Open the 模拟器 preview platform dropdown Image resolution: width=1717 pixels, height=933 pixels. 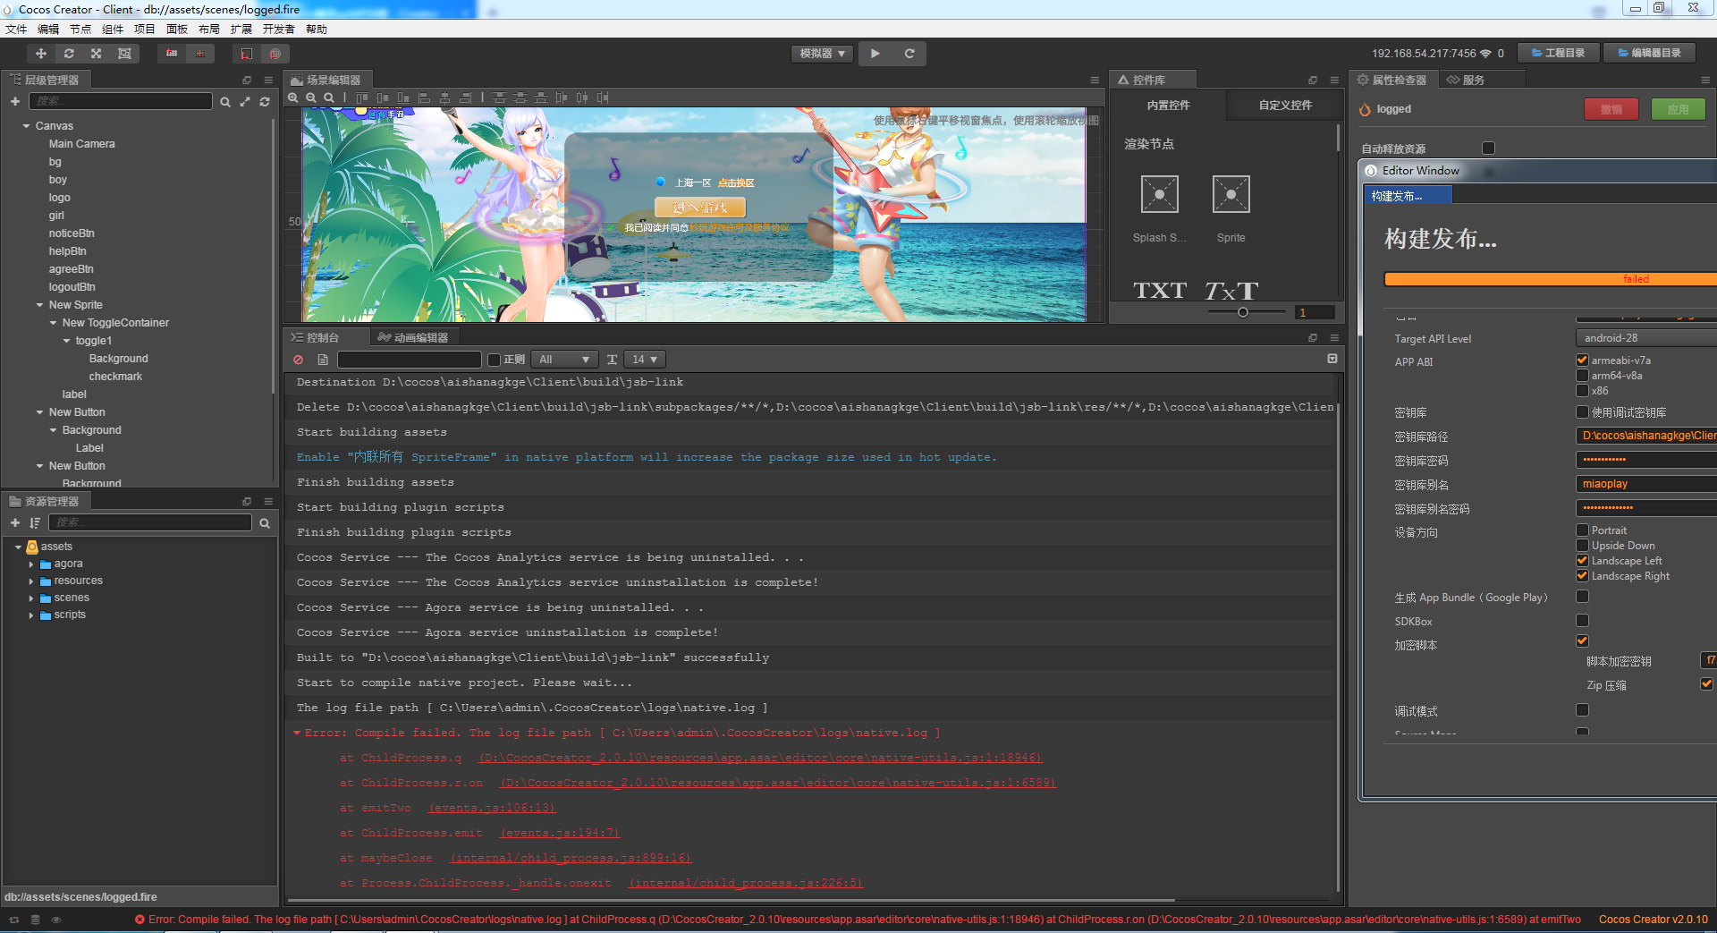click(x=822, y=54)
